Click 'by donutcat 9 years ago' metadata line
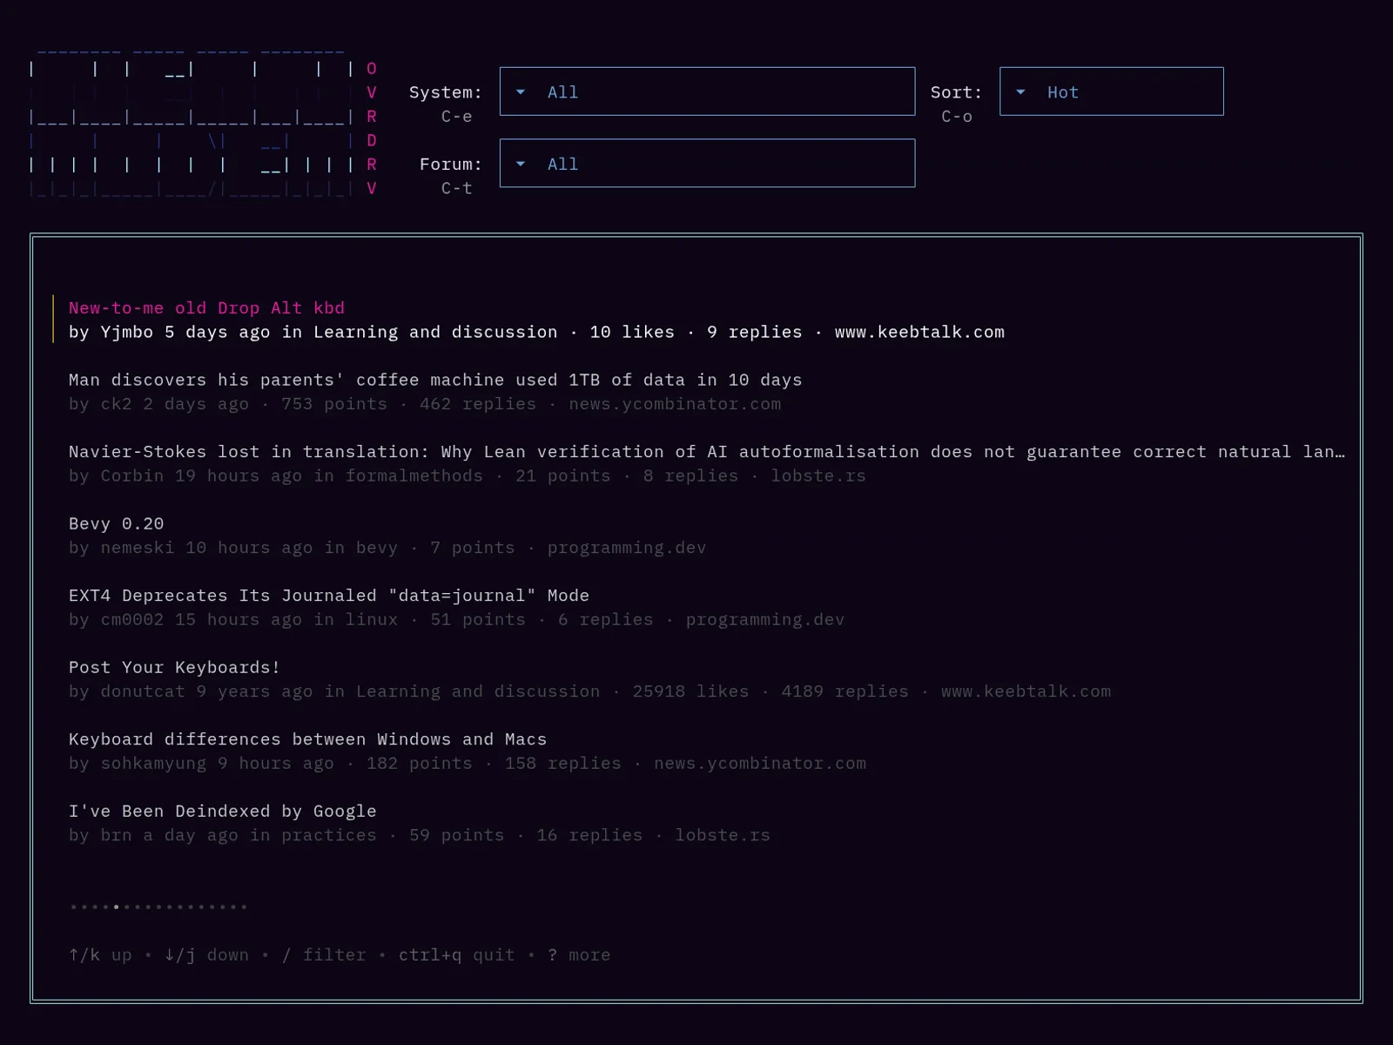 coord(590,691)
